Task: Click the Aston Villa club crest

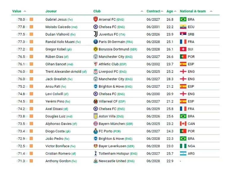Action: click(x=96, y=116)
